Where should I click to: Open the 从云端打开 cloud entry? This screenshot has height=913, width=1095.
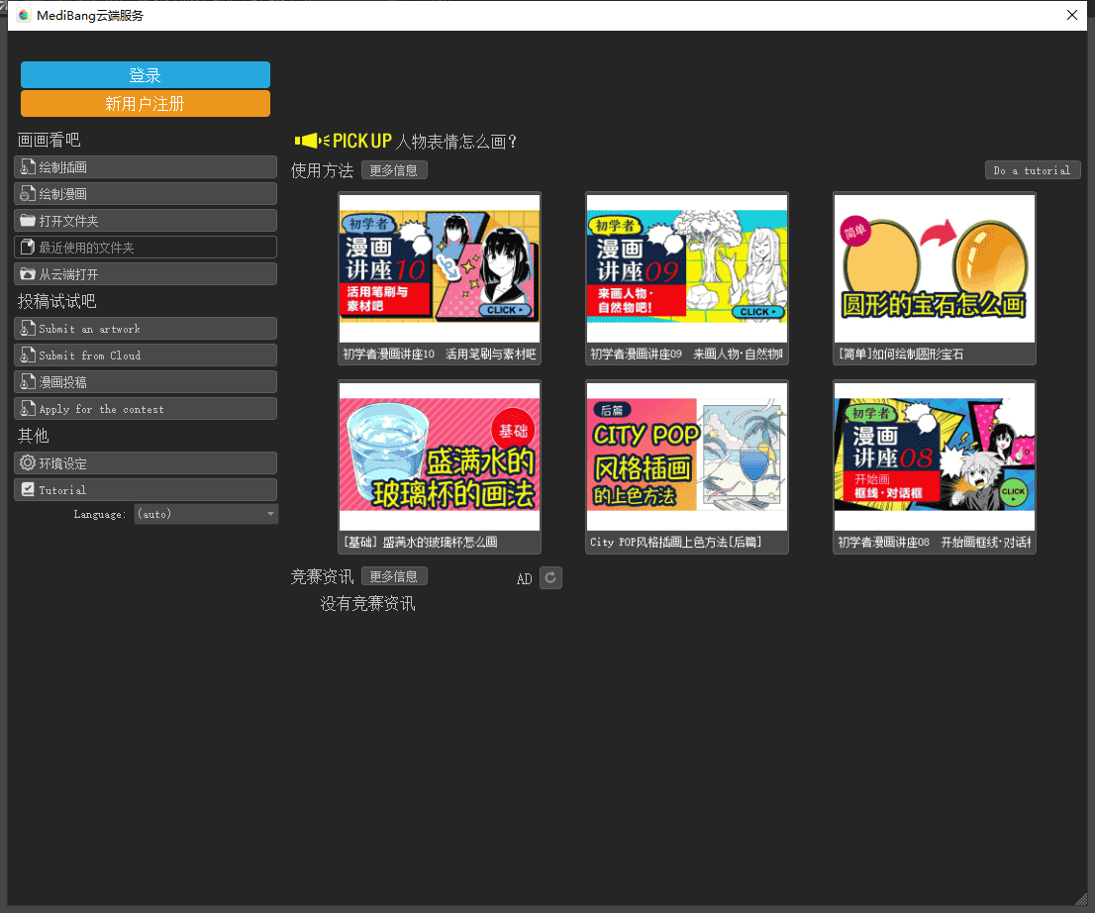[x=145, y=274]
